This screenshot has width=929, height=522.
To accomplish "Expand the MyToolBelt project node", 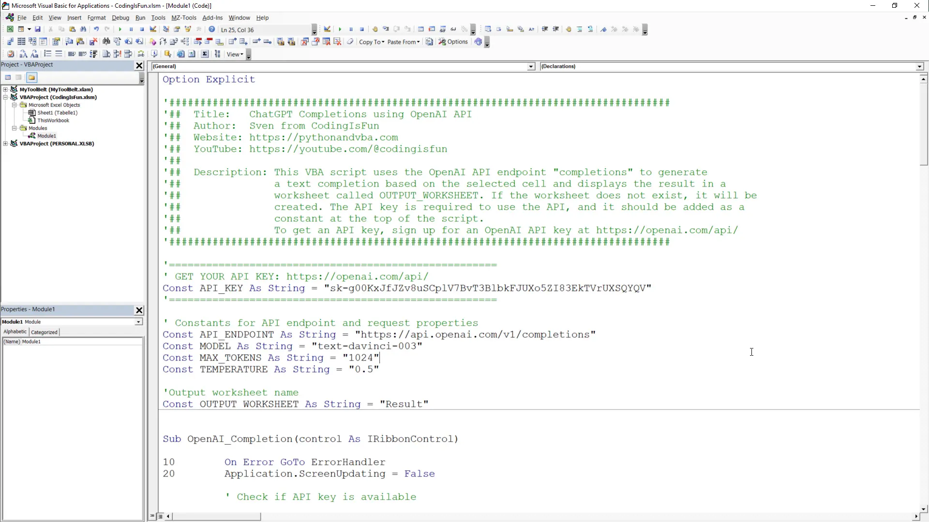I will click(x=5, y=89).
